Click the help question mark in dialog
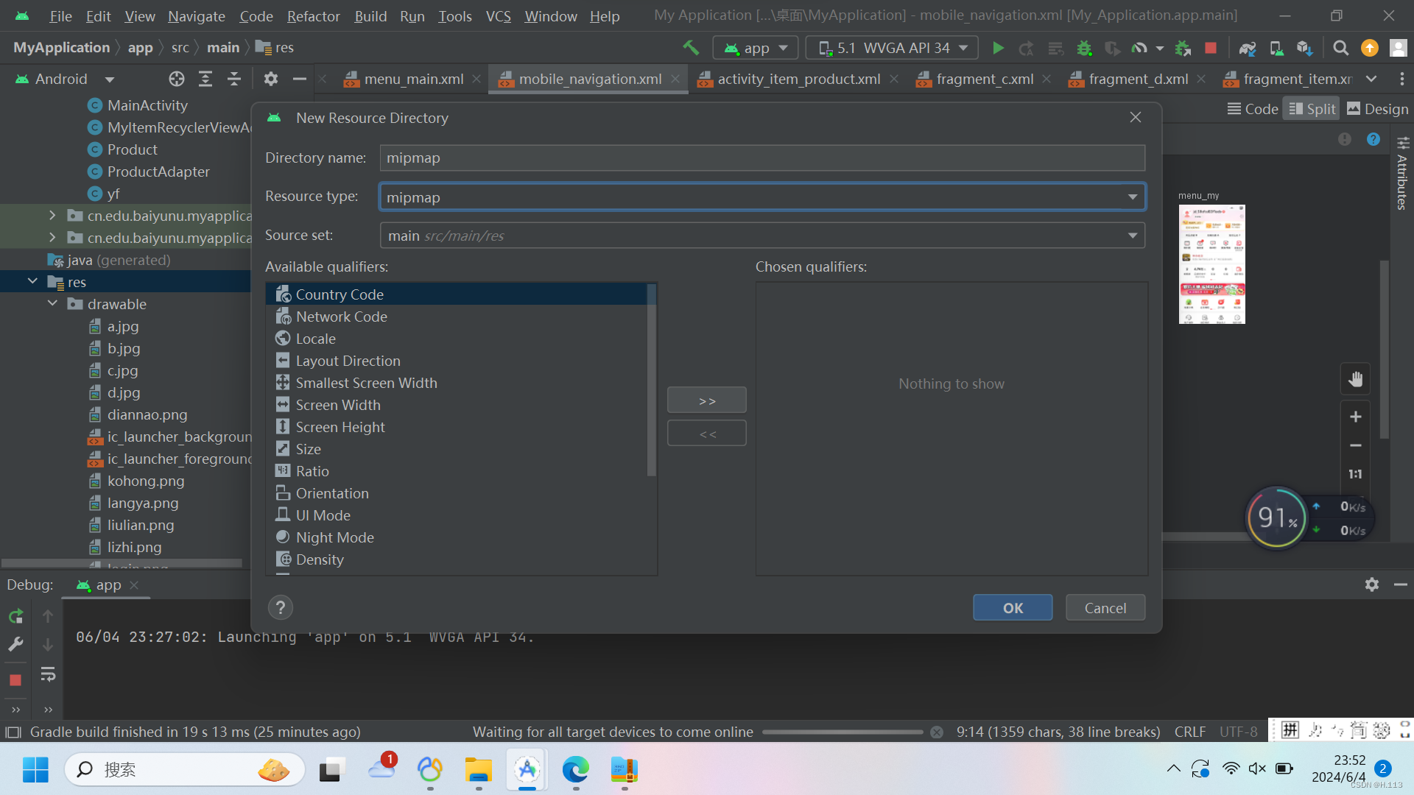This screenshot has height=795, width=1414. [280, 607]
